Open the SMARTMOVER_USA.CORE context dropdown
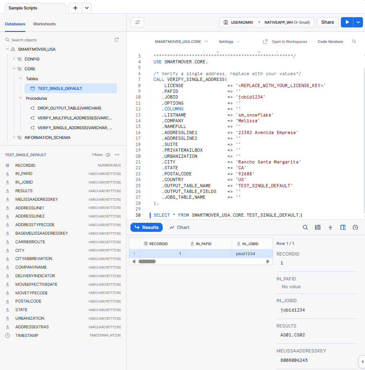 (x=181, y=42)
